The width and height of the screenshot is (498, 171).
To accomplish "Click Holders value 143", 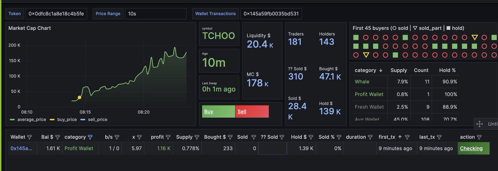I will point(327,42).
